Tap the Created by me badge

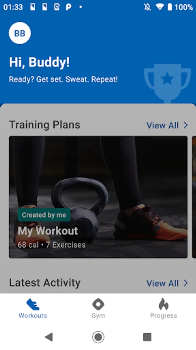(44, 215)
